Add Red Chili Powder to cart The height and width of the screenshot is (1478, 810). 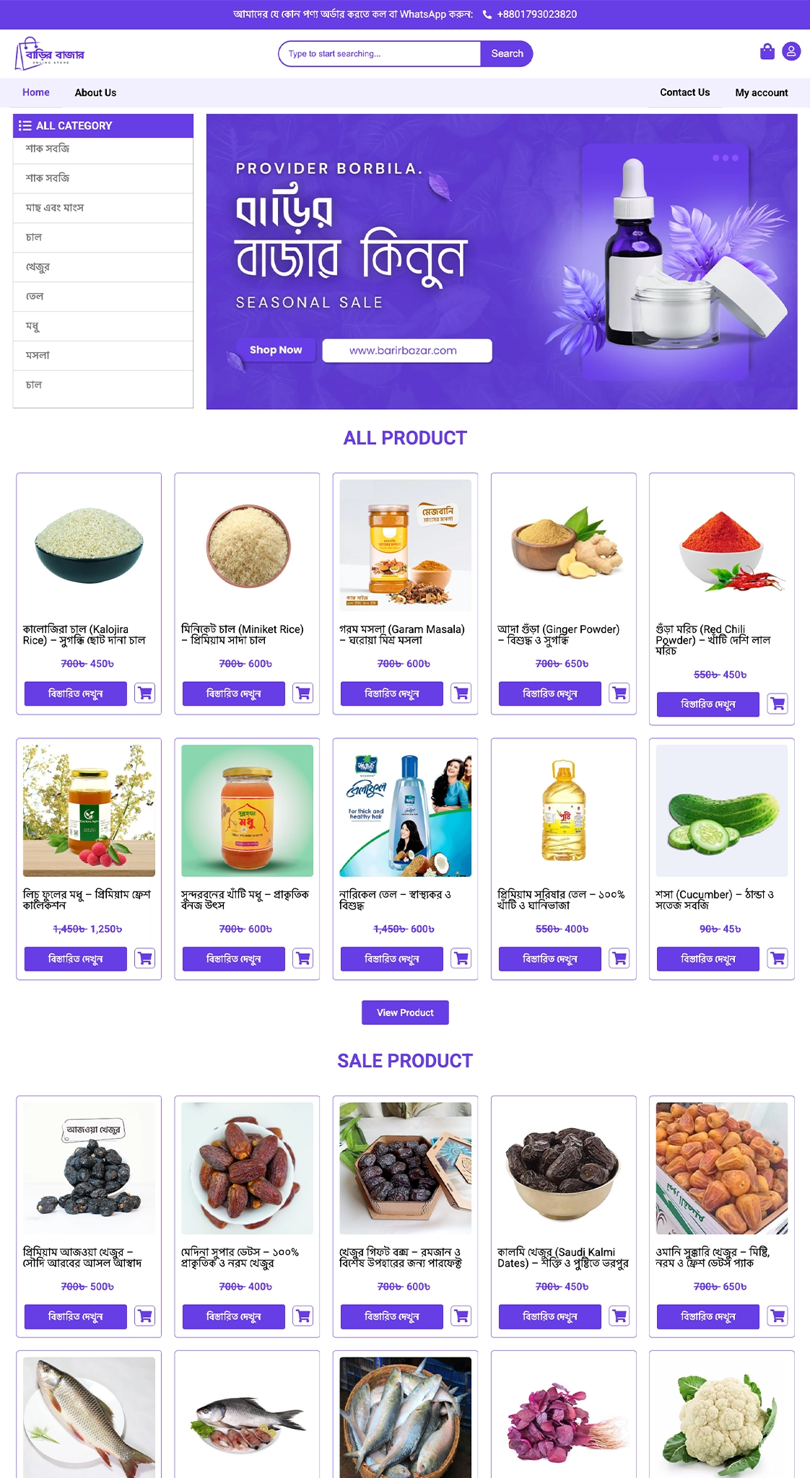point(778,704)
